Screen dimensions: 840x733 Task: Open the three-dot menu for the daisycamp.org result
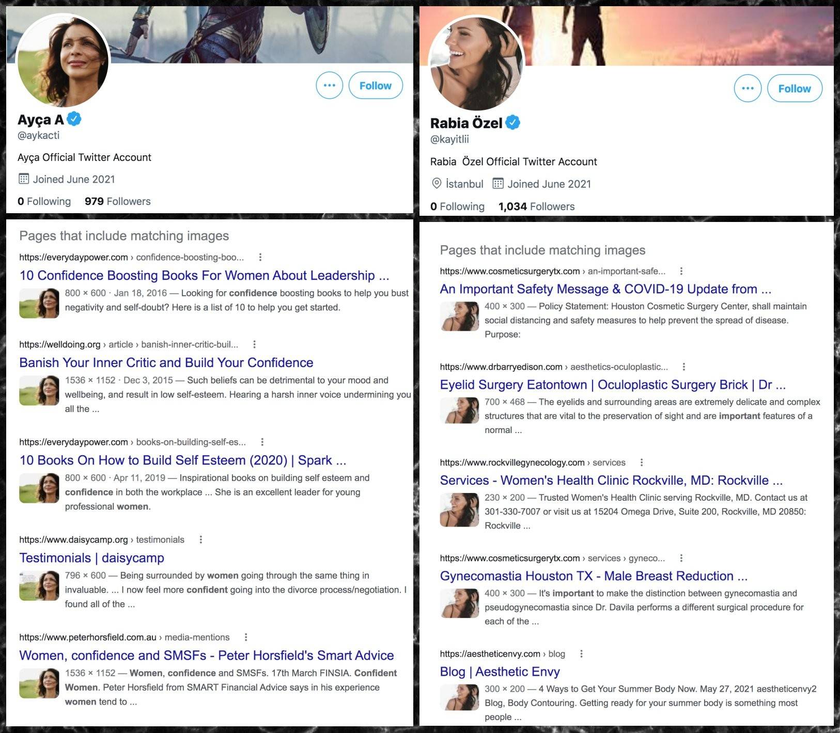[201, 539]
